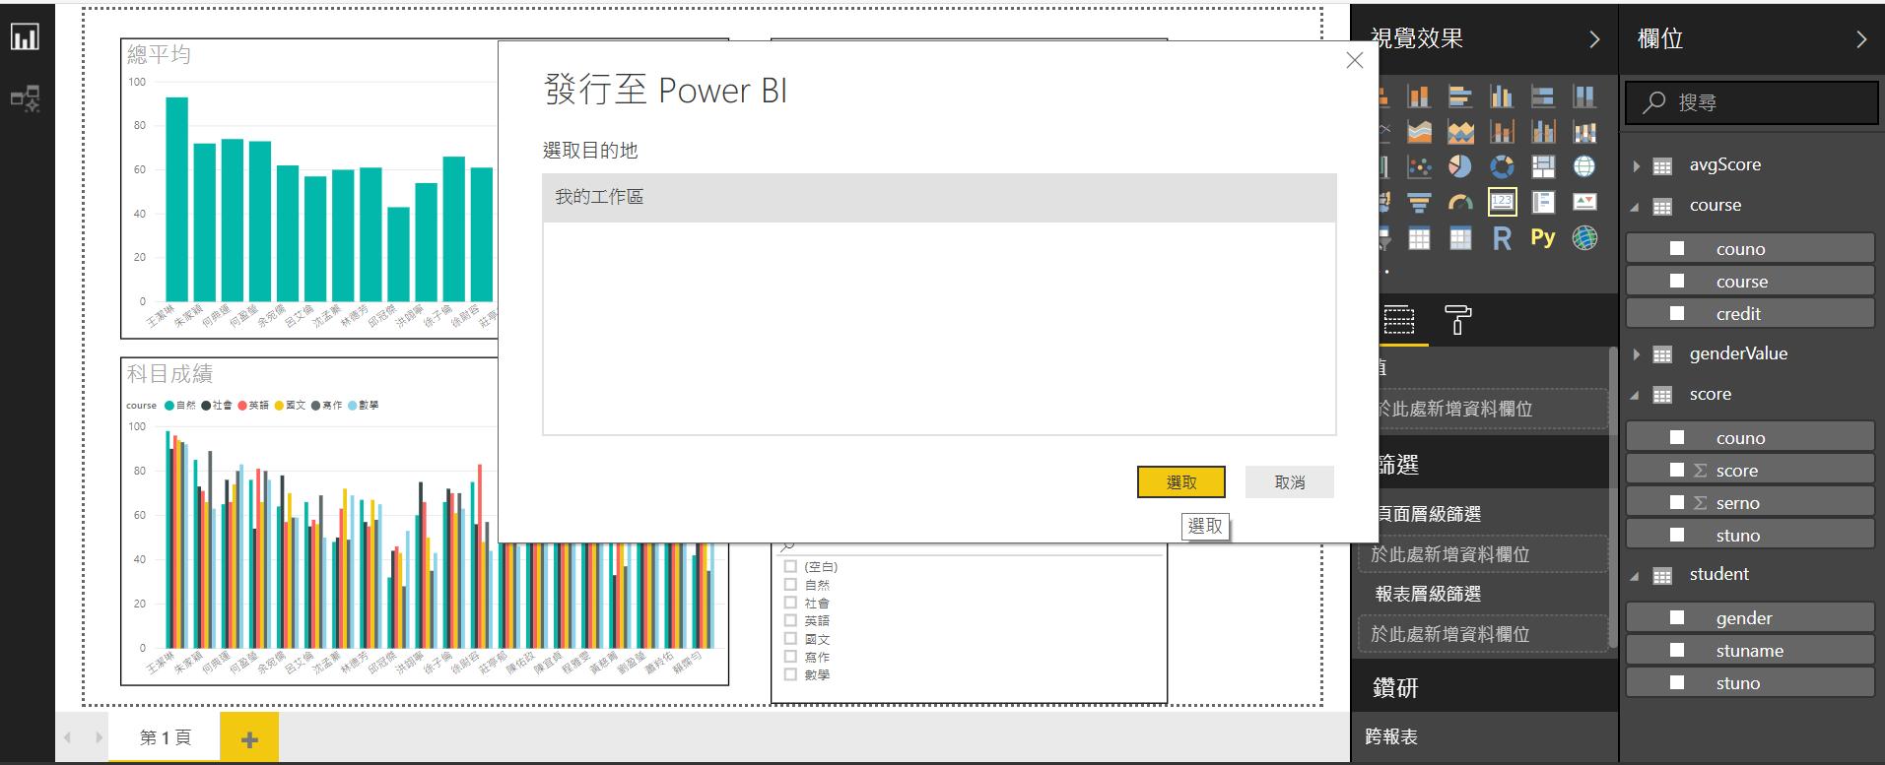This screenshot has width=1885, height=765.
Task: Collapse the score table
Action: click(1636, 396)
